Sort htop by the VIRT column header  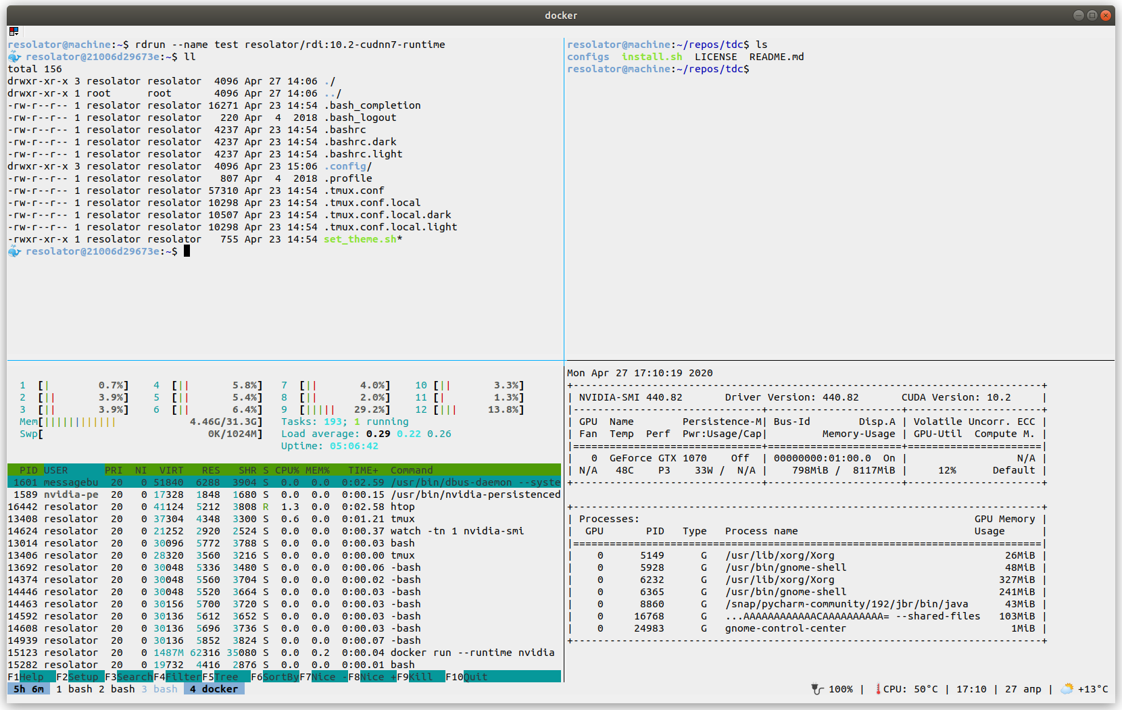(172, 470)
